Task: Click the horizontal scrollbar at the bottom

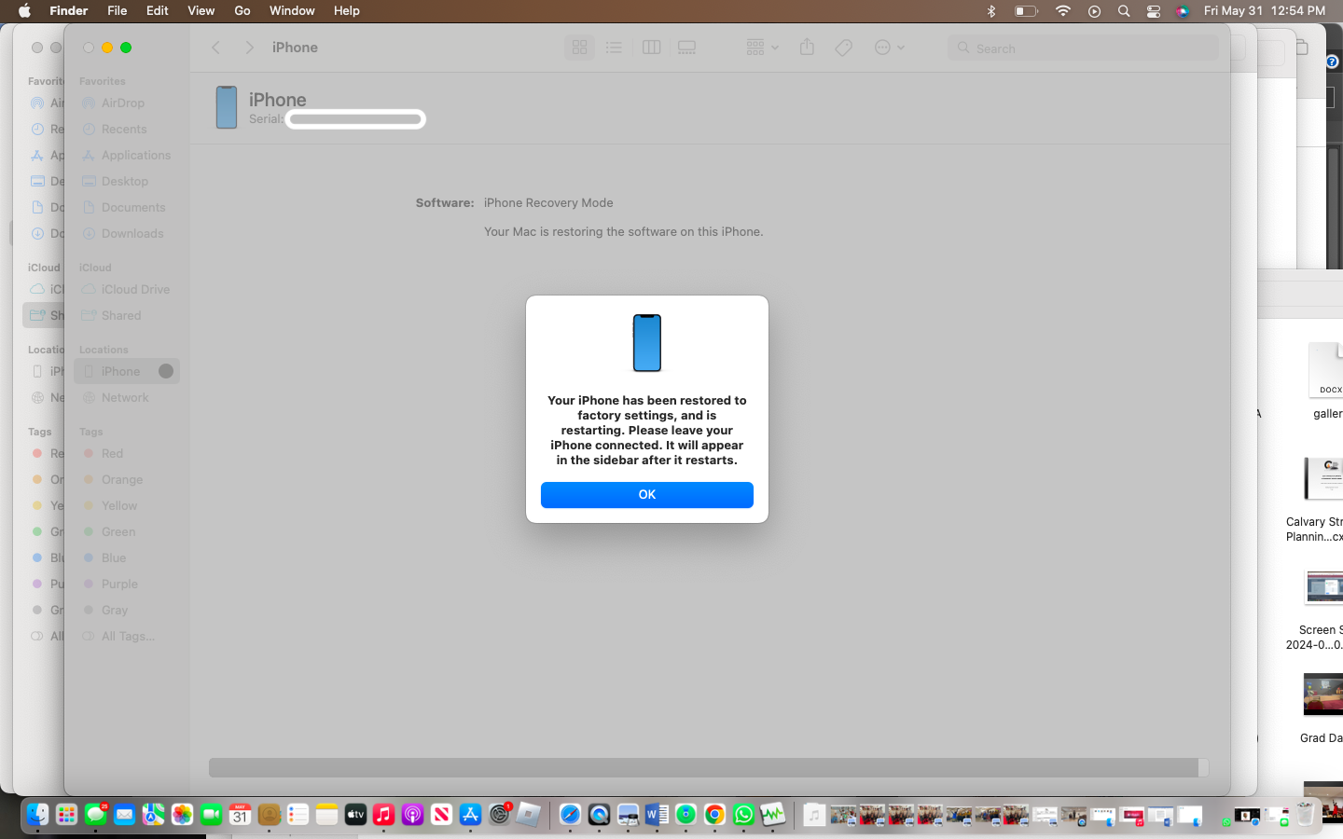Action: 704,767
